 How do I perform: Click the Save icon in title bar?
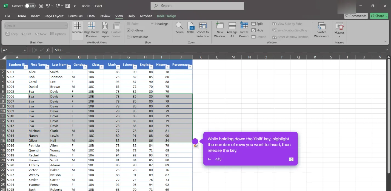click(41, 6)
